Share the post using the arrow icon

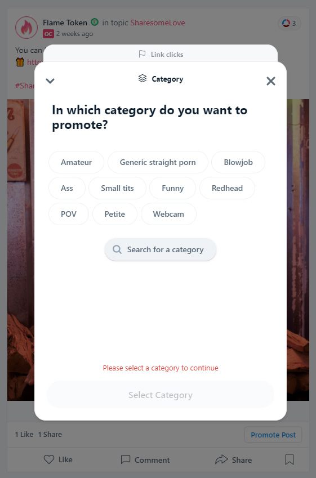click(x=221, y=459)
